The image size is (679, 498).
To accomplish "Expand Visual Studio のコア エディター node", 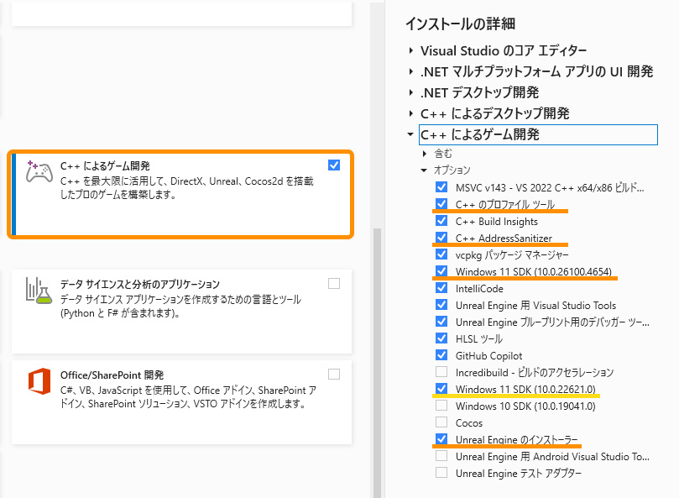I will click(x=410, y=50).
